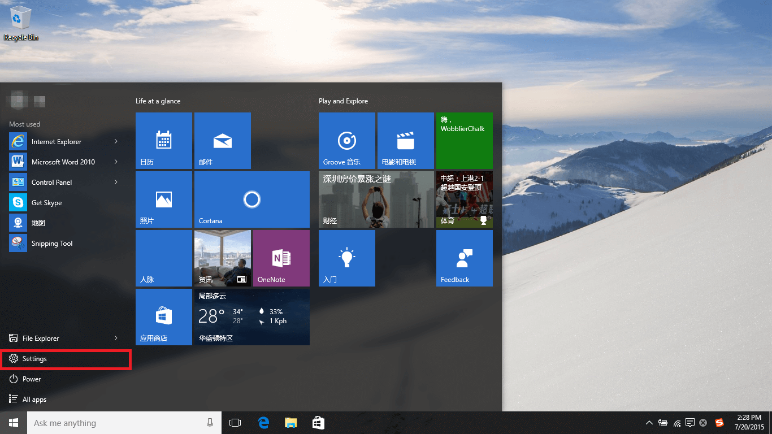Open the 体育 sports tile
The width and height of the screenshot is (772, 434).
click(x=465, y=199)
